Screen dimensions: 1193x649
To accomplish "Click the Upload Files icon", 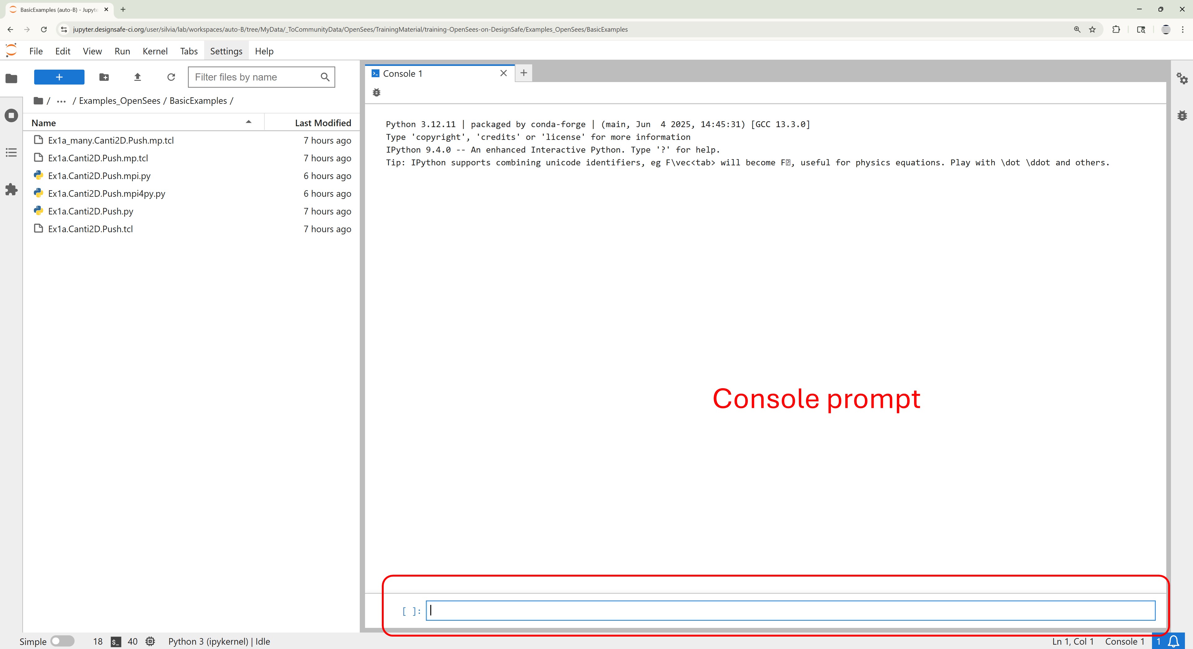I will (x=138, y=77).
